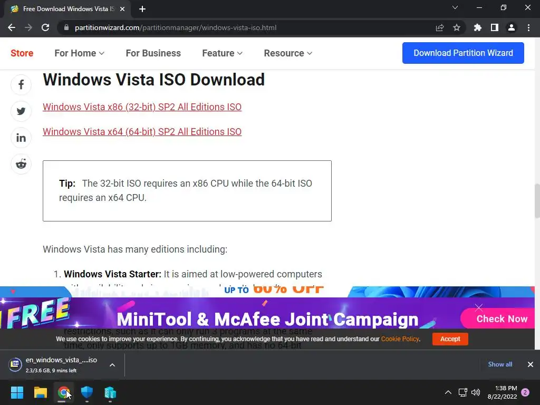Select the Free Download Windows Vista tab
The image size is (540, 405).
point(67,9)
